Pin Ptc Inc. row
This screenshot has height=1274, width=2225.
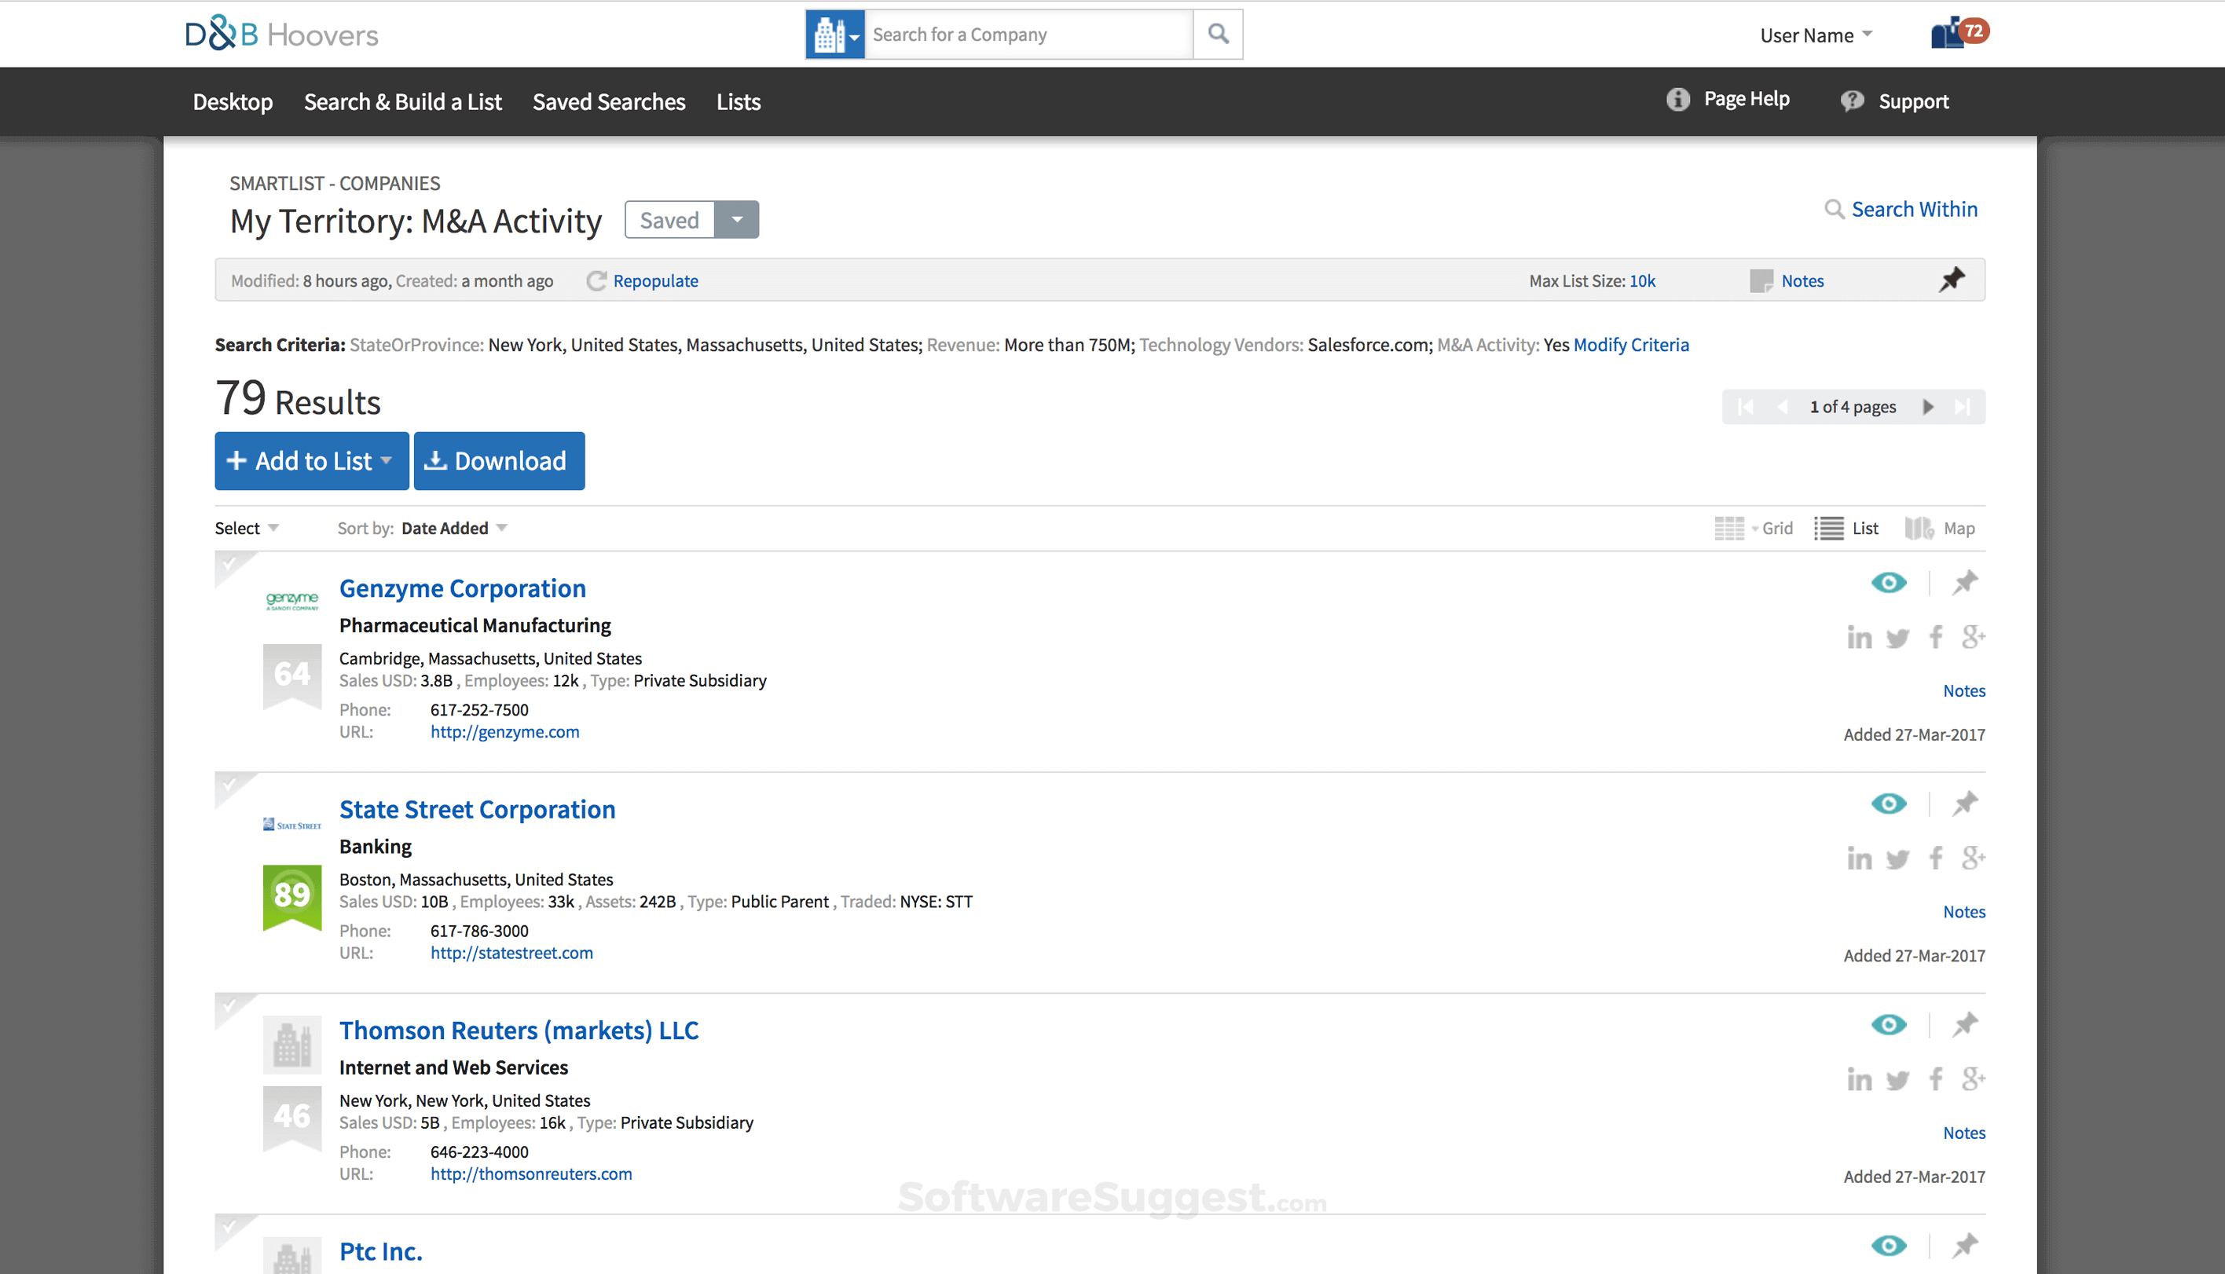click(1965, 1245)
